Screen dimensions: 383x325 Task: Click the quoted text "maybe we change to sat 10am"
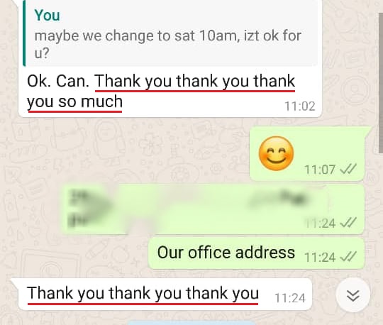click(135, 35)
